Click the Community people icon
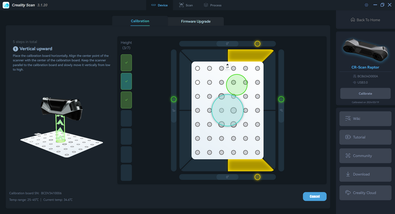This screenshot has width=395, height=214. click(x=348, y=156)
